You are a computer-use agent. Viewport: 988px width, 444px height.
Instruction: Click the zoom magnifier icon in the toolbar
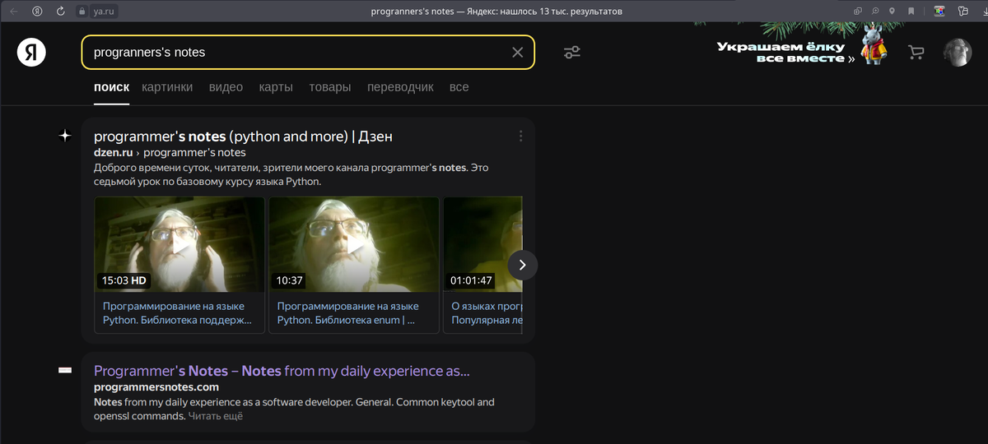click(x=875, y=12)
